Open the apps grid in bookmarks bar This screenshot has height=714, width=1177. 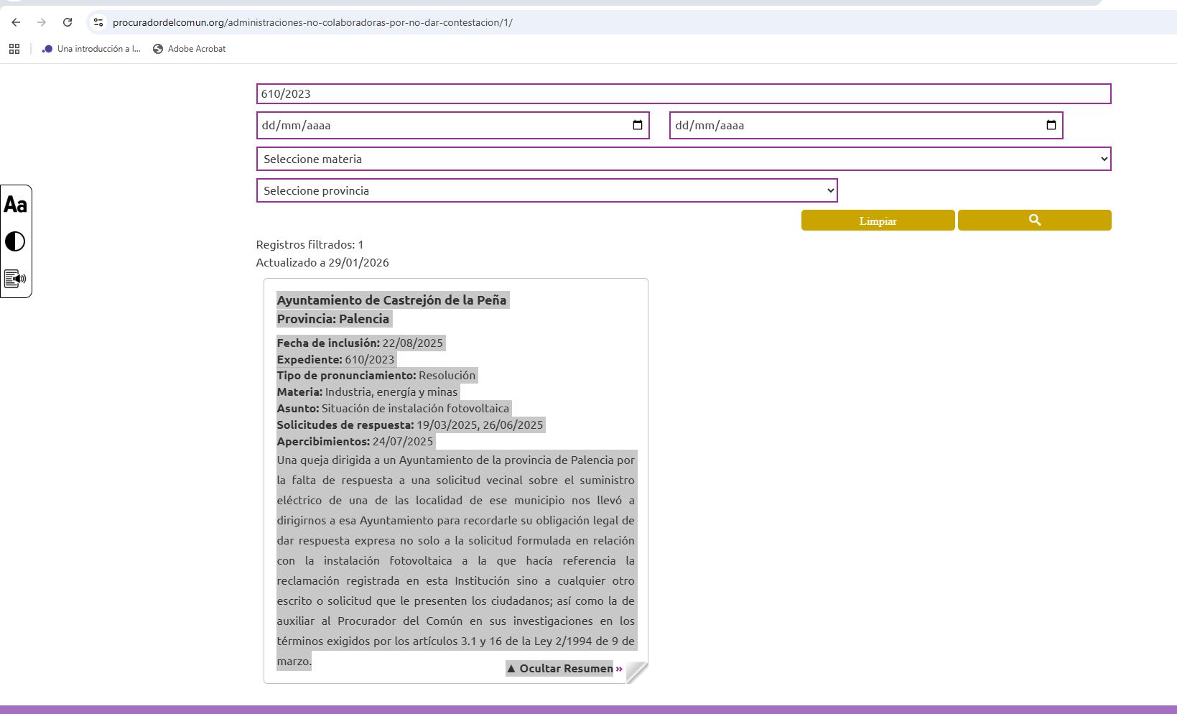(14, 49)
